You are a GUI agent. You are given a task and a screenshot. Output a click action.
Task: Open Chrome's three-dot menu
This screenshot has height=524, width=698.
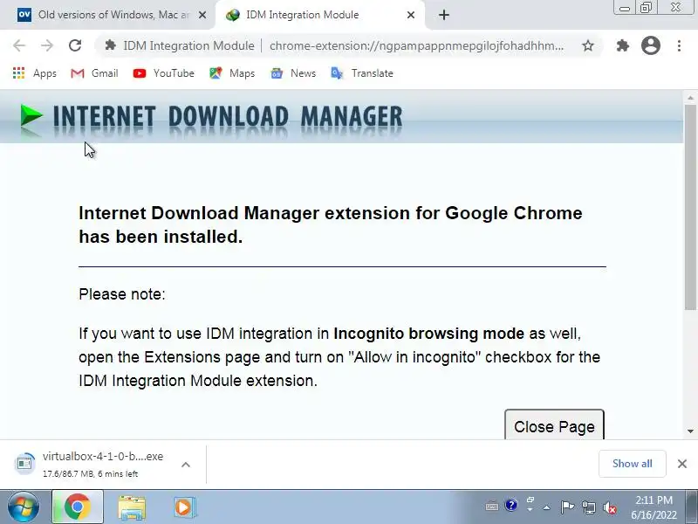coord(679,45)
